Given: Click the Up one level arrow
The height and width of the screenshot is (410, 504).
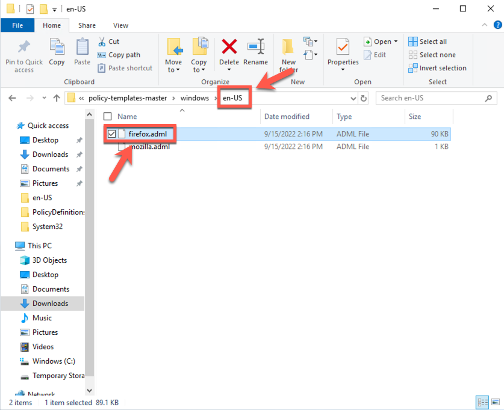Looking at the screenshot, I should coord(57,98).
